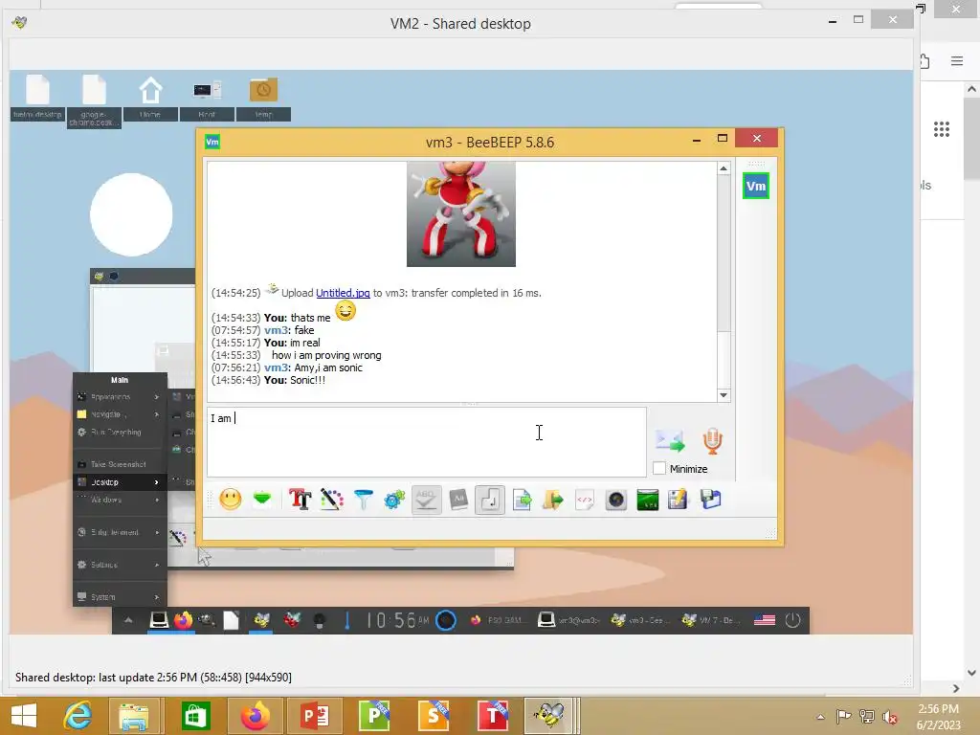Click the camera screenshot icon in BeeBEEP

616,500
